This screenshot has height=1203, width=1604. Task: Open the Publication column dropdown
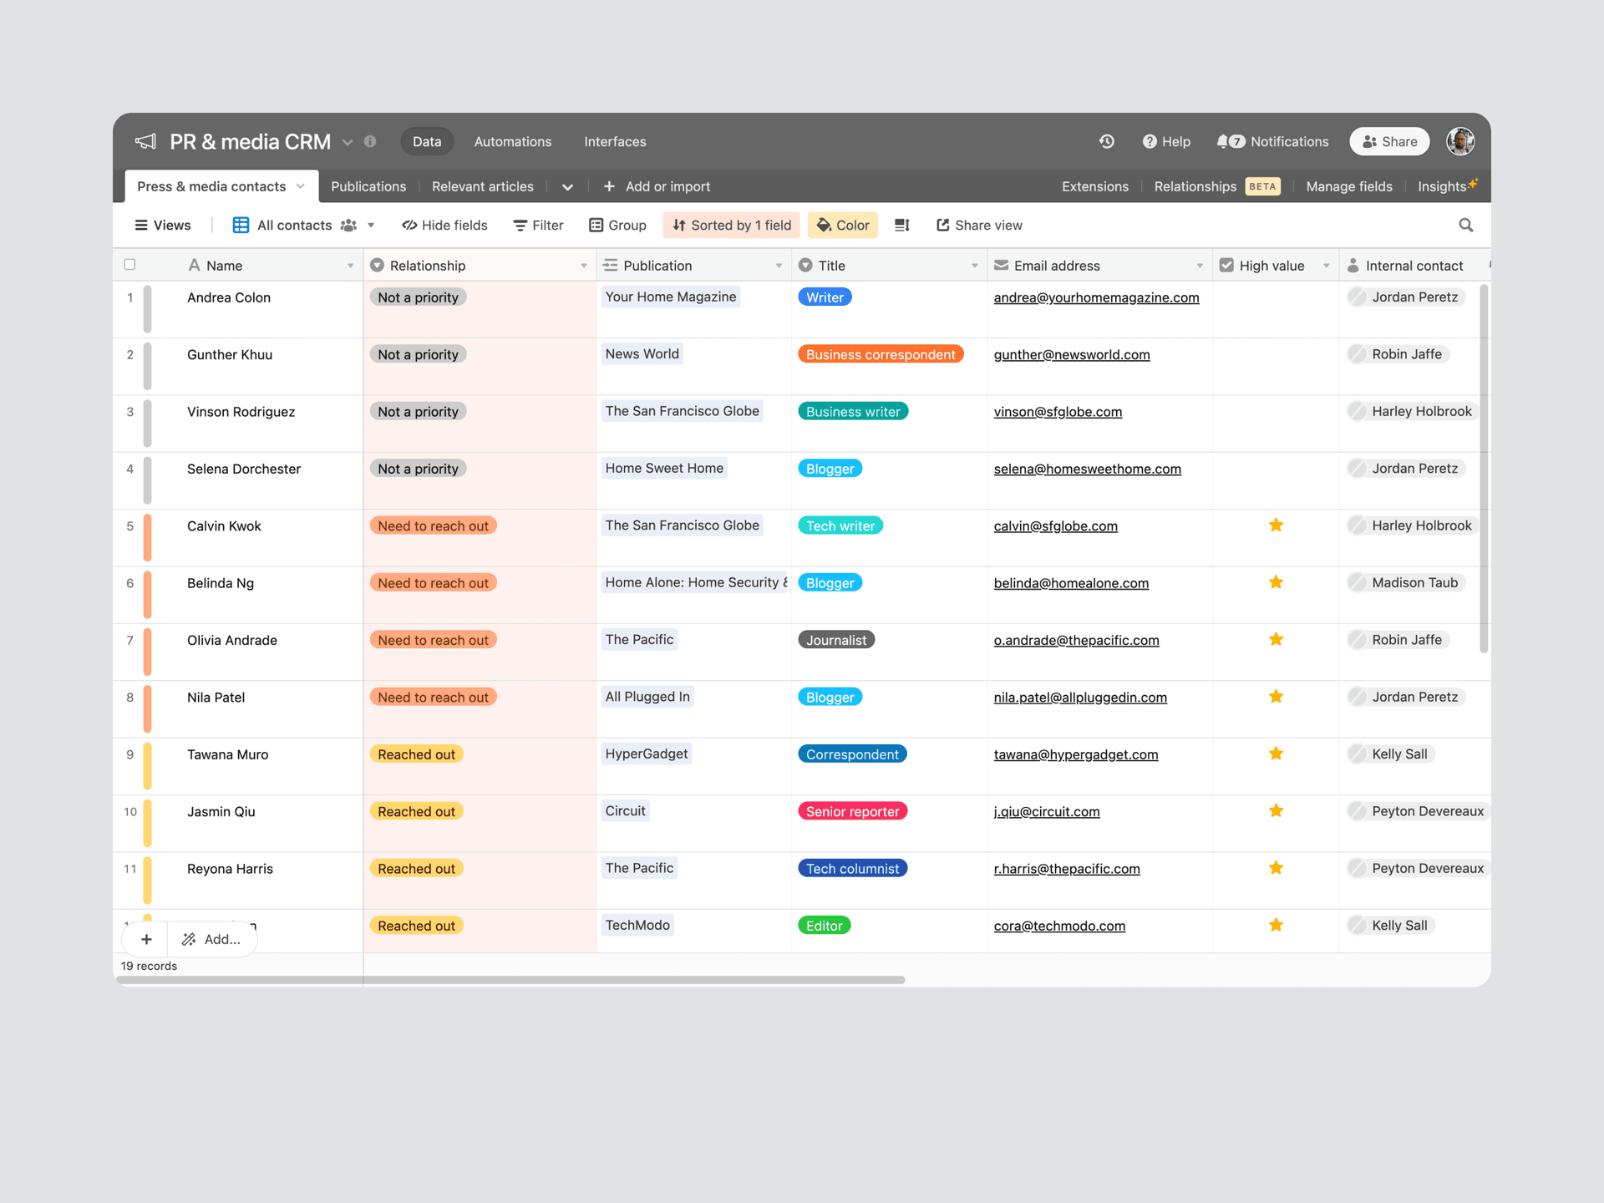tap(779, 266)
